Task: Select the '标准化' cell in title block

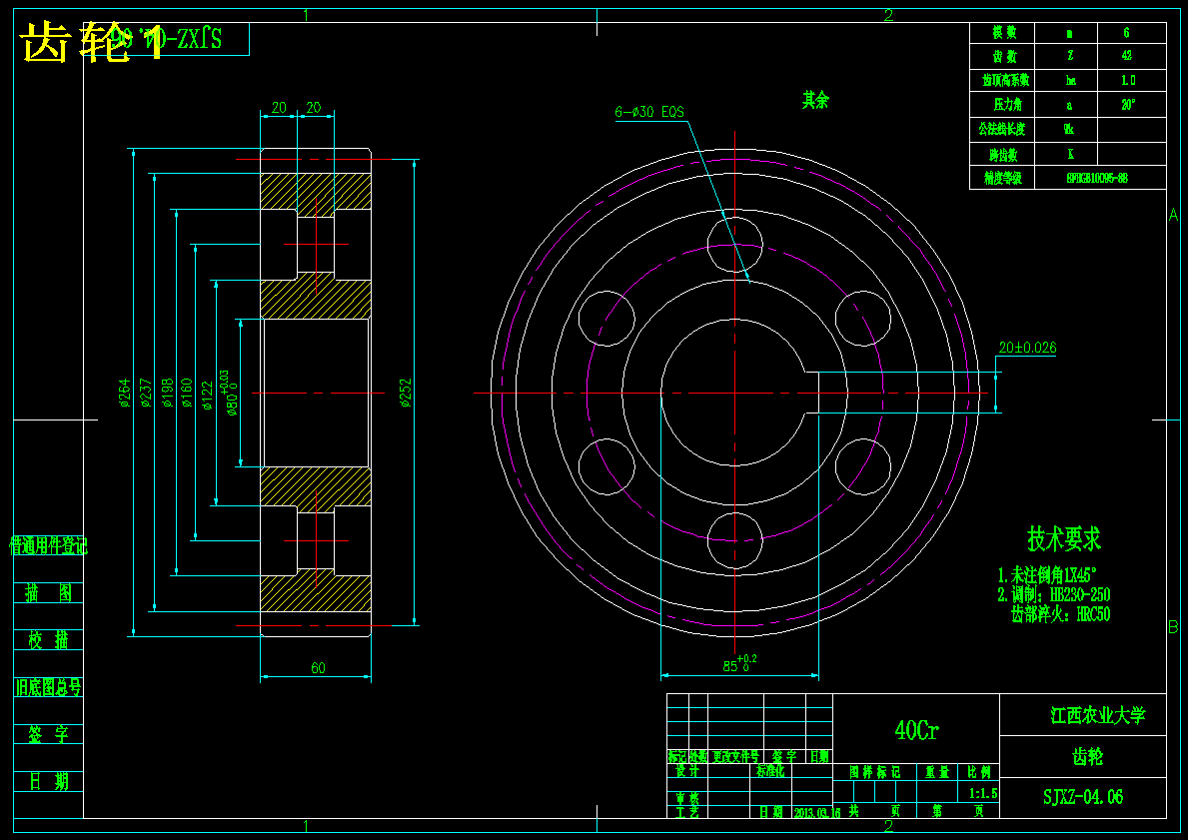Action: click(769, 771)
